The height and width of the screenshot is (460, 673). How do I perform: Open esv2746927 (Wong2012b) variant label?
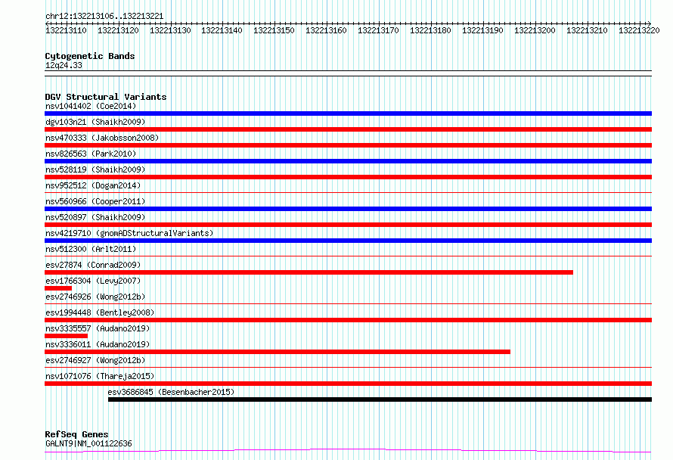[x=95, y=360]
